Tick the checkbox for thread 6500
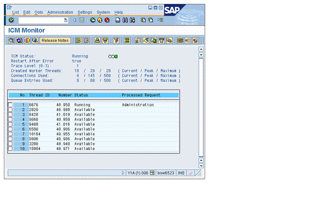The width and height of the screenshot is (311, 197). (x=10, y=129)
